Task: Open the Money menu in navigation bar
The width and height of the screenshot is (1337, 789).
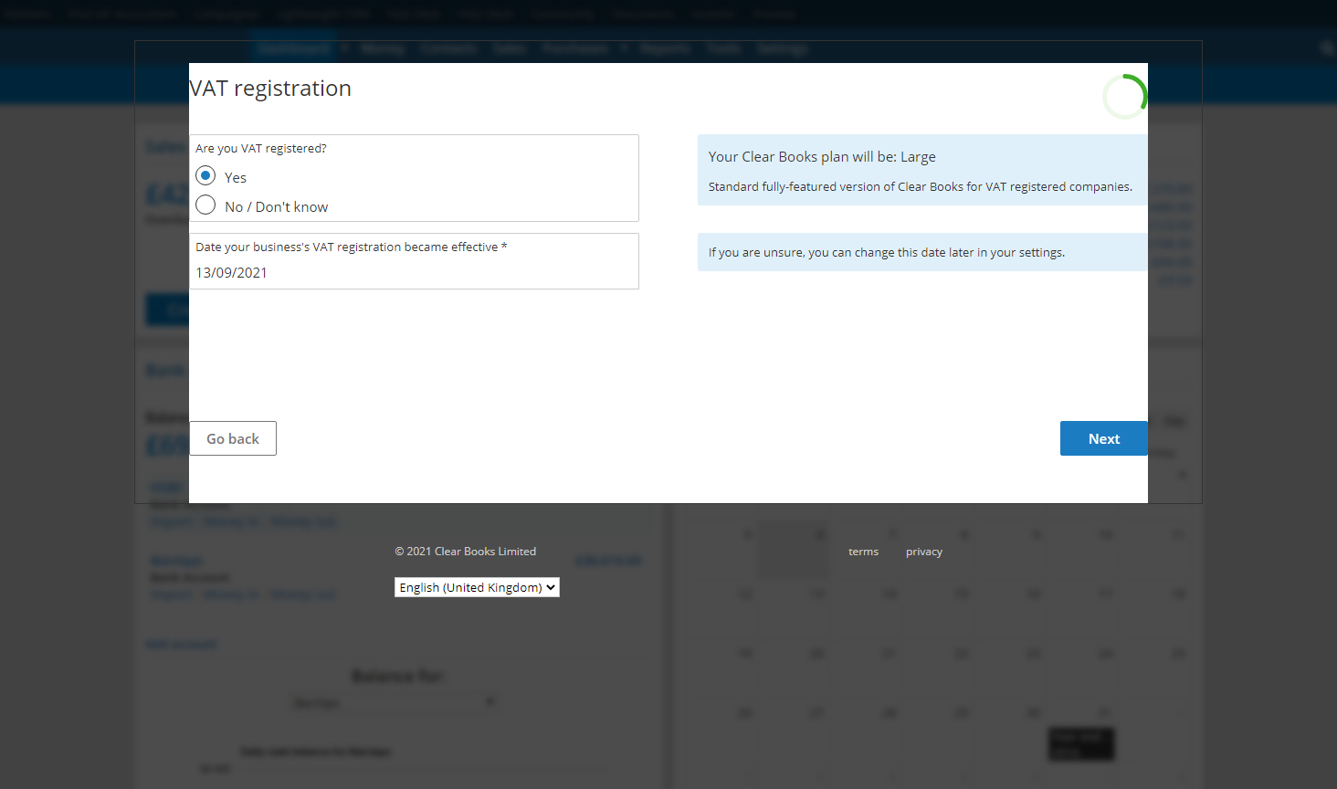Action: [383, 48]
